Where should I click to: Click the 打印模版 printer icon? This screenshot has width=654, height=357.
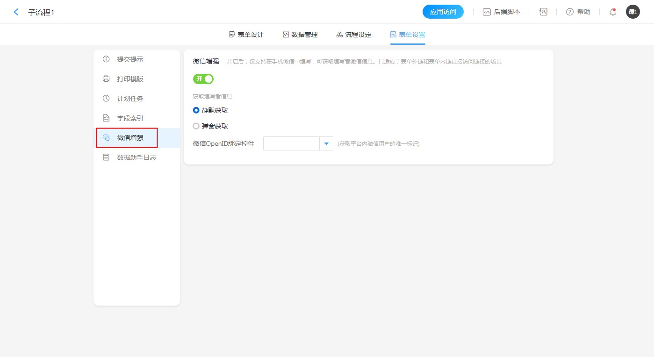[x=106, y=79]
